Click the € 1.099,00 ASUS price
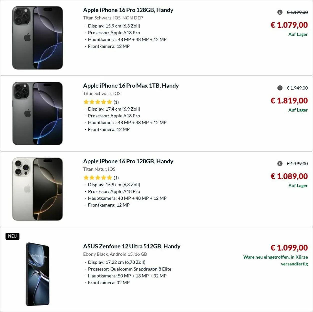Viewport: 313px width, 312px height. pos(289,248)
